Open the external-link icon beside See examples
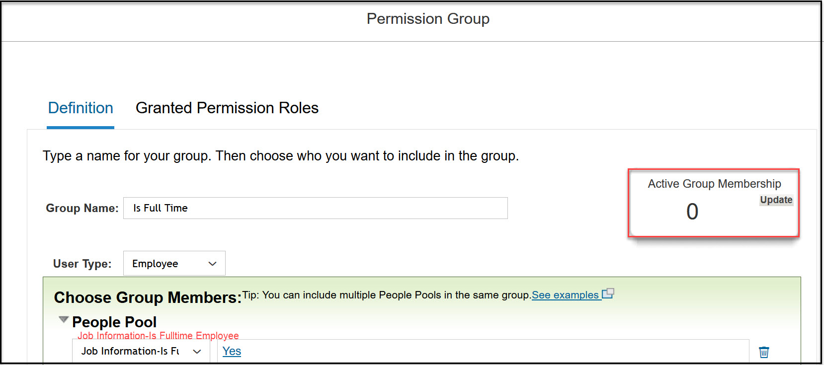 pyautogui.click(x=608, y=293)
